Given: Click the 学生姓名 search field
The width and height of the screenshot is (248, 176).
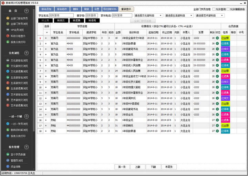Looking at the screenshot, I should [x=61, y=15].
